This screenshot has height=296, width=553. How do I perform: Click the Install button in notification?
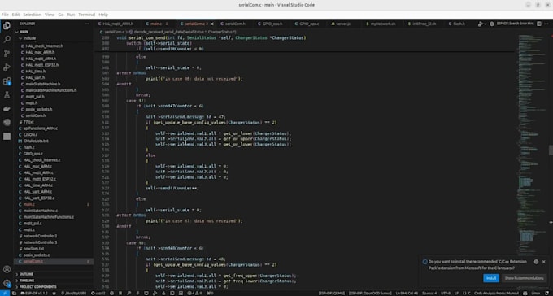click(491, 278)
